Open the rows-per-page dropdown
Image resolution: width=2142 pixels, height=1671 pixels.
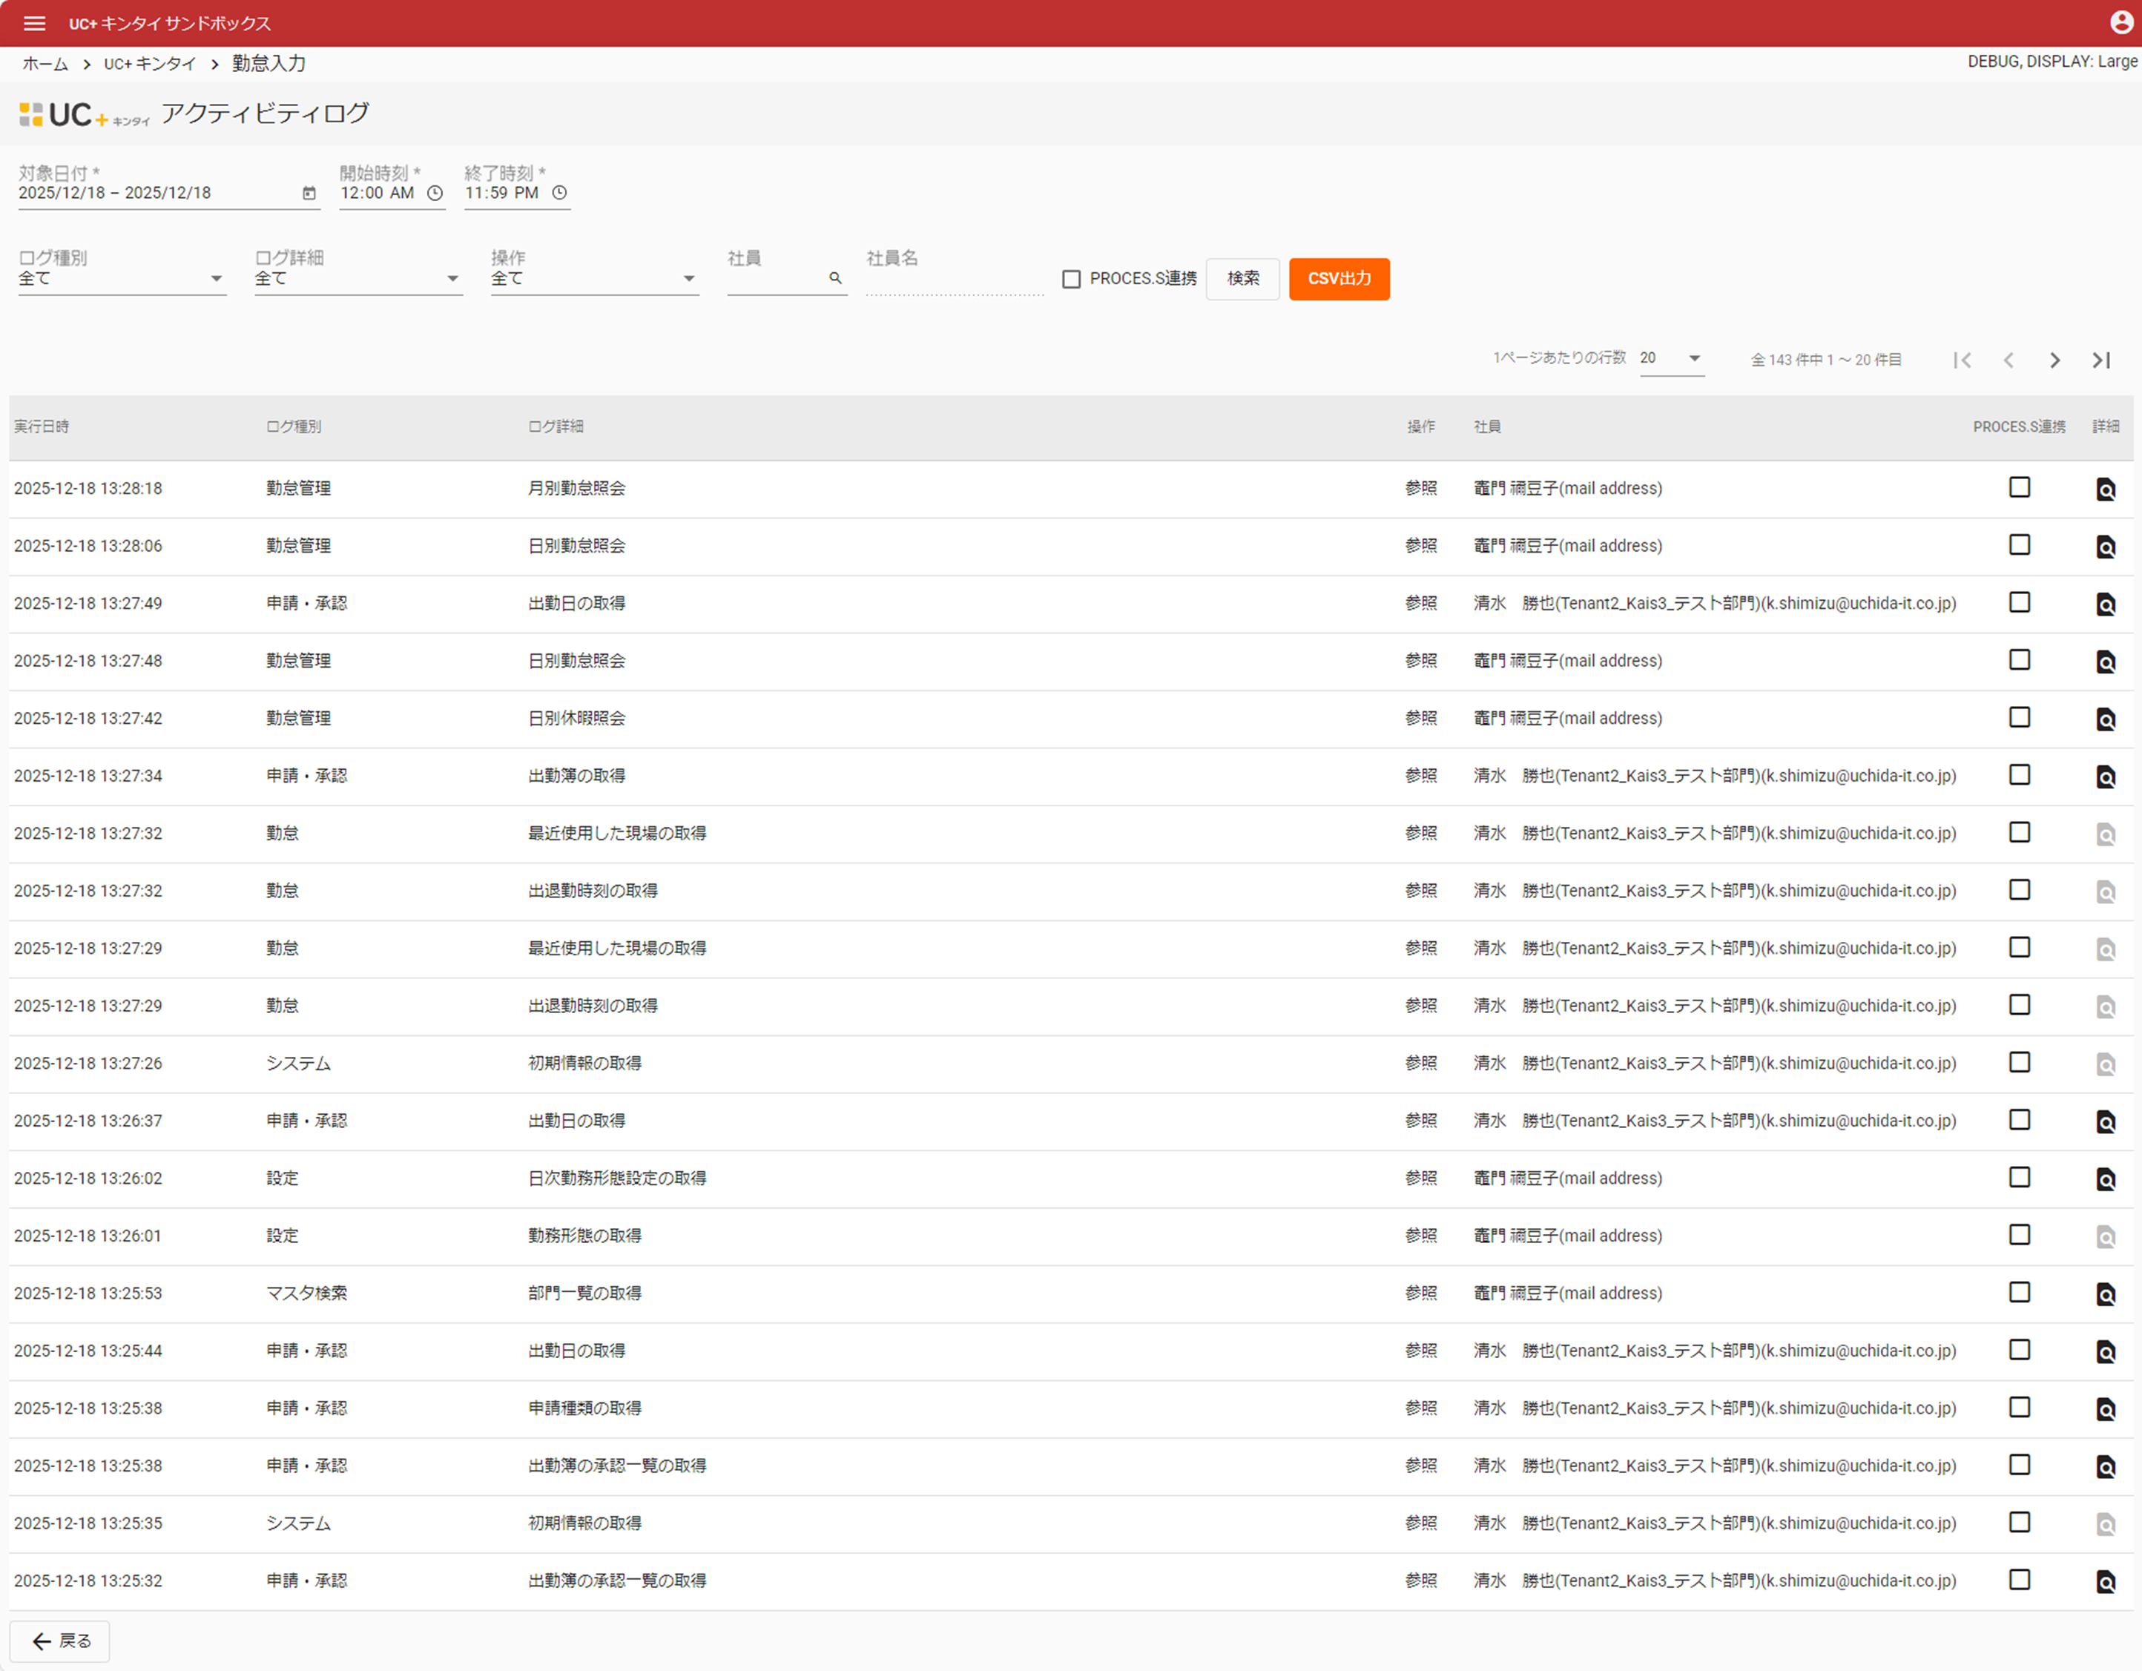[1671, 359]
